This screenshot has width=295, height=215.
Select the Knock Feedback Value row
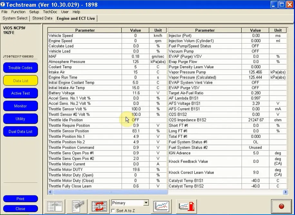click(227, 161)
